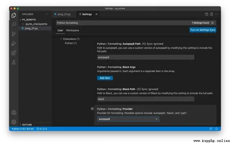This screenshot has height=143, width=230.
Task: Click the 7 Settings Found label
Action: (x=200, y=23)
